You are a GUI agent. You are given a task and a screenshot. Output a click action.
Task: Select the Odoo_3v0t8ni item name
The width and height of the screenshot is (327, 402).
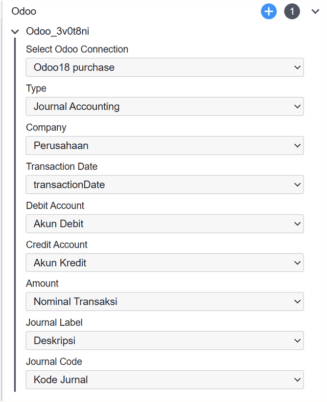tap(58, 32)
